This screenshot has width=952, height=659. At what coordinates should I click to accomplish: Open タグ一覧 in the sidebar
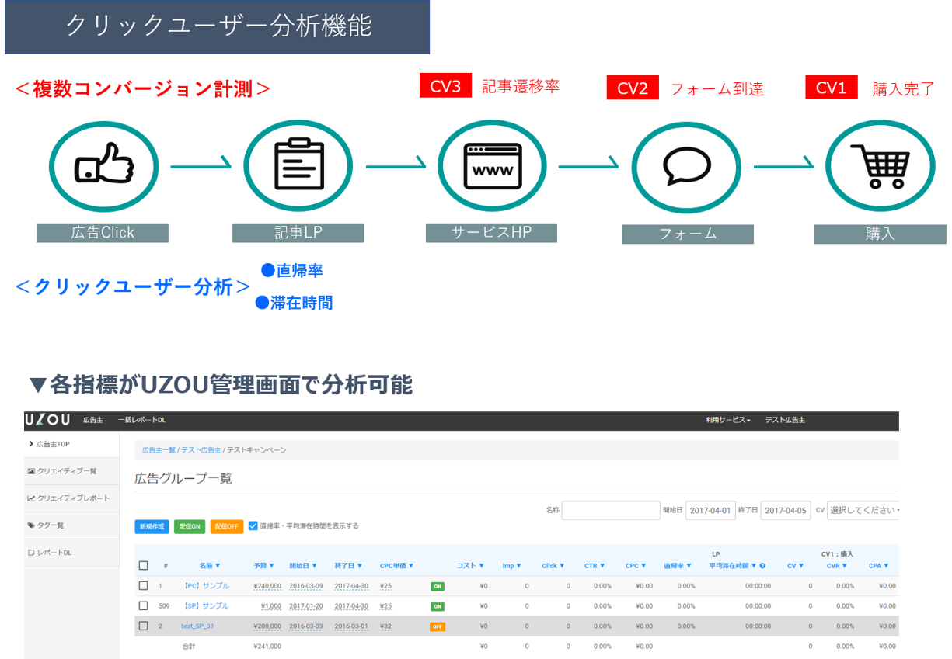point(51,525)
